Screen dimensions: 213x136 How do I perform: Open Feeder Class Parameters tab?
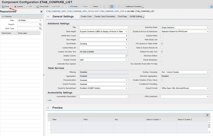click(105, 17)
